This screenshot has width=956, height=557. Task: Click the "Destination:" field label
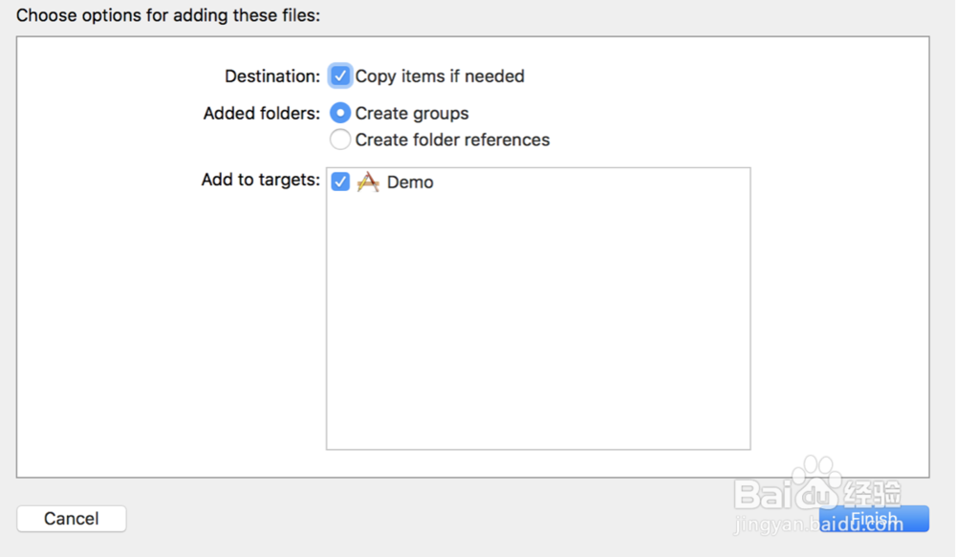pos(272,76)
